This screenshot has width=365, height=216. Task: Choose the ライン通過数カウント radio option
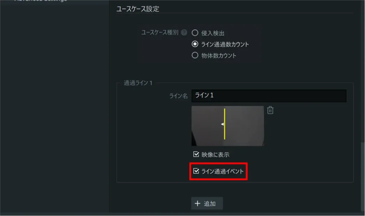click(x=195, y=44)
